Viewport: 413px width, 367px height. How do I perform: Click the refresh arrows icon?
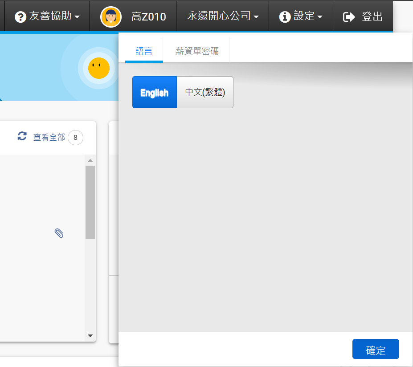22,136
